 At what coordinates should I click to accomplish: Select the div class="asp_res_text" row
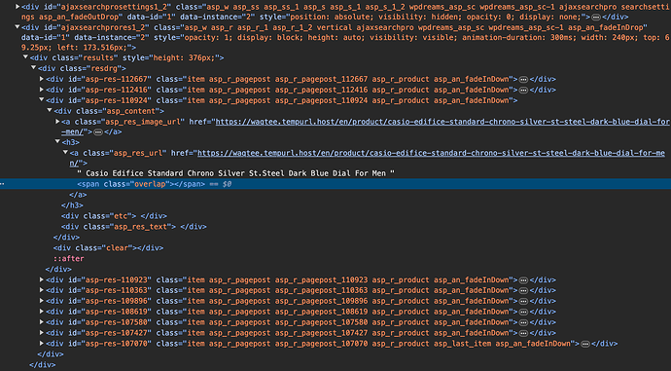coord(133,227)
